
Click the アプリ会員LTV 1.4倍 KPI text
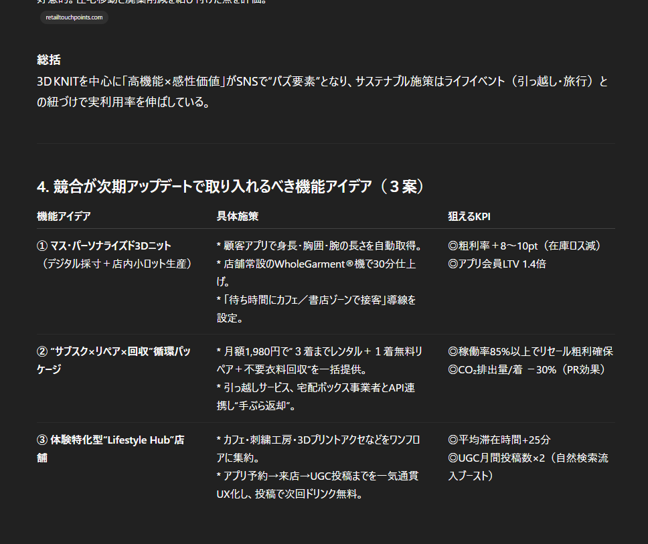497,264
